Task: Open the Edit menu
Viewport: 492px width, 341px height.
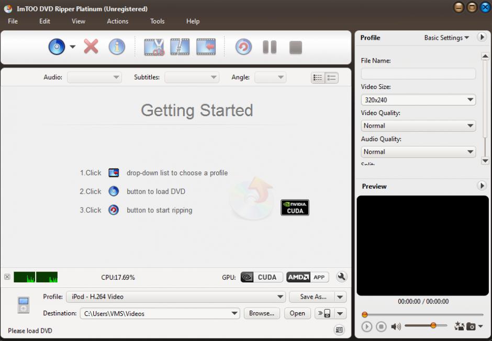Action: (x=44, y=21)
